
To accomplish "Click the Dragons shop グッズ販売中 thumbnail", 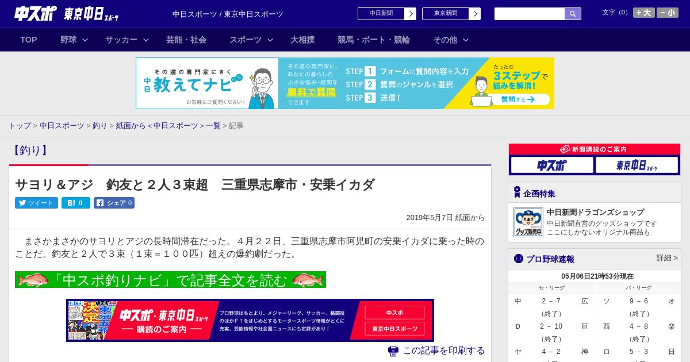I will tap(528, 222).
